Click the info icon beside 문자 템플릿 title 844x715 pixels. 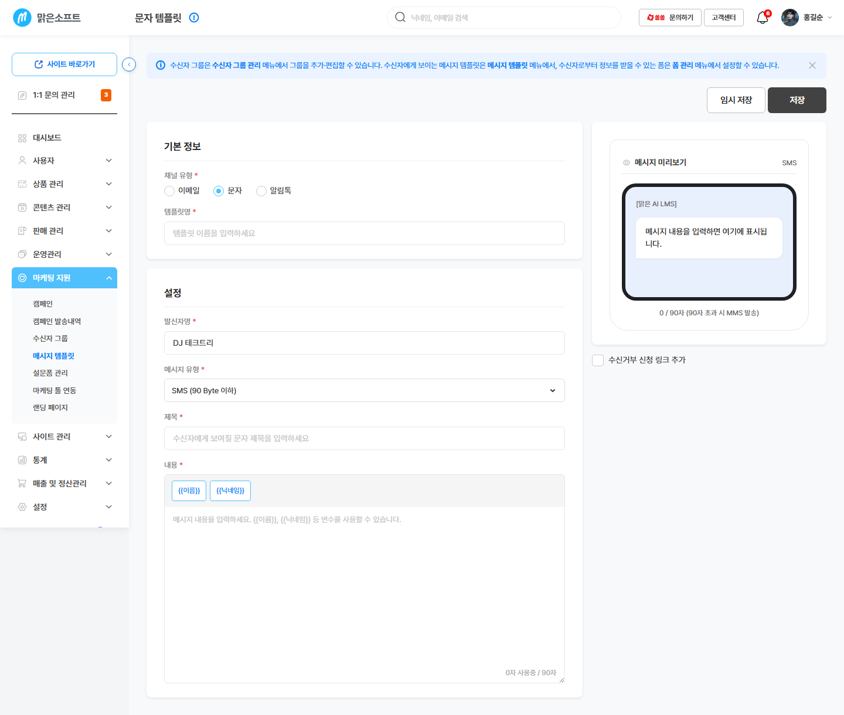(194, 18)
